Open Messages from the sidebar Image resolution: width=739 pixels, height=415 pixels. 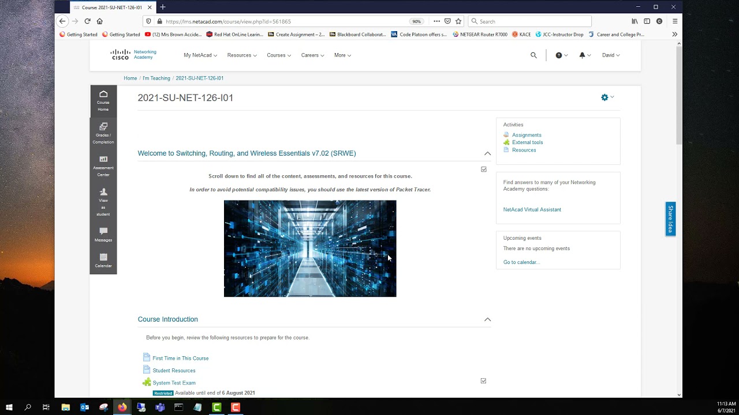pyautogui.click(x=103, y=235)
